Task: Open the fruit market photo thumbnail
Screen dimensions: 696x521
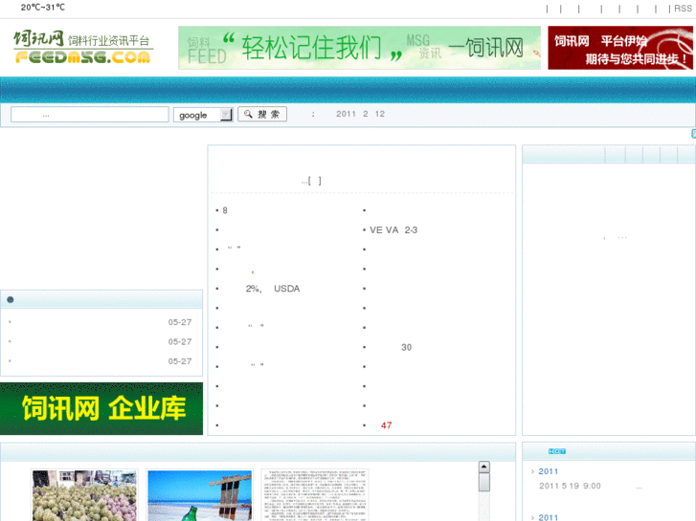Action: [84, 495]
